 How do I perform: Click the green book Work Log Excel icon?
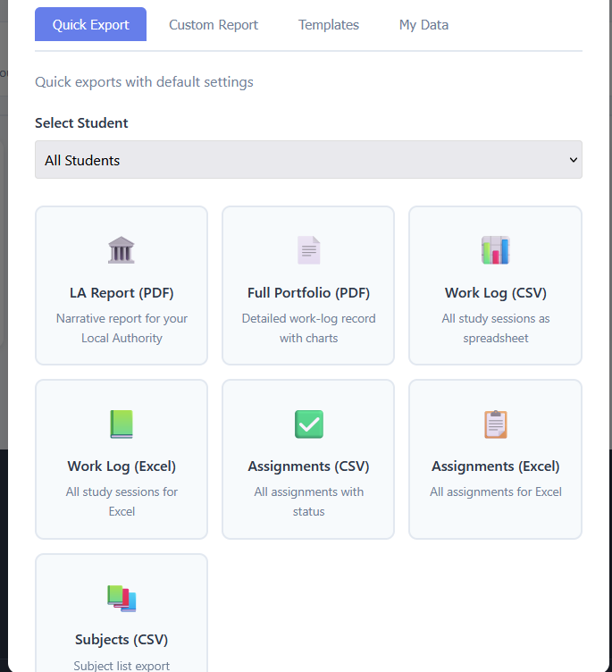click(122, 424)
